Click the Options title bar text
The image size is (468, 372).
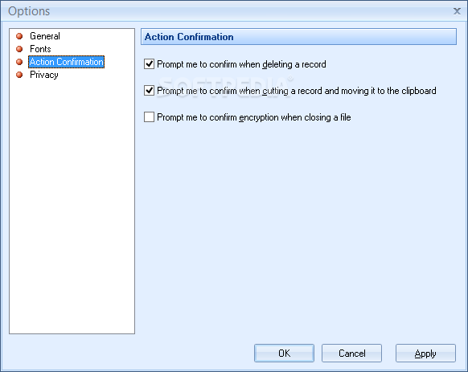click(29, 11)
